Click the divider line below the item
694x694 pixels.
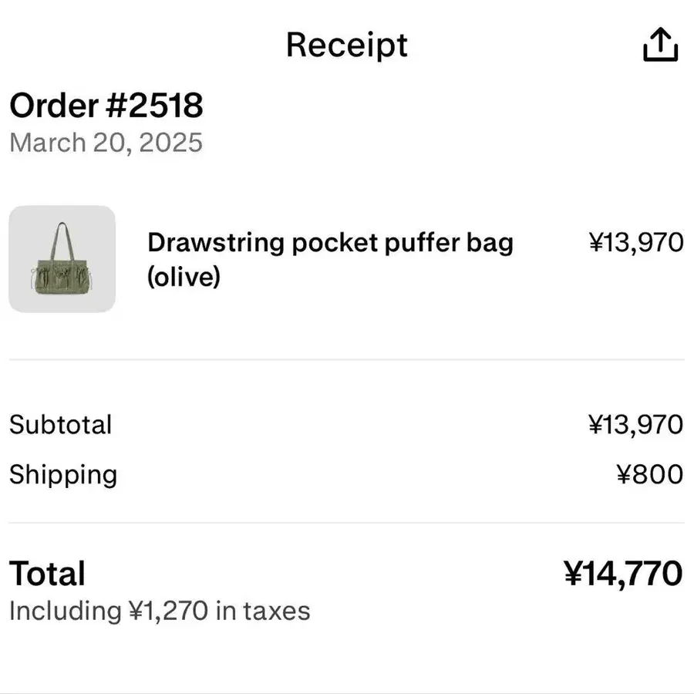pyautogui.click(x=347, y=359)
